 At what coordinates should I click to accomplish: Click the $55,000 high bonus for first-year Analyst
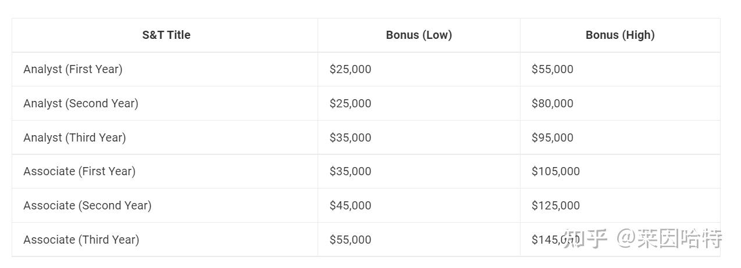coord(552,69)
